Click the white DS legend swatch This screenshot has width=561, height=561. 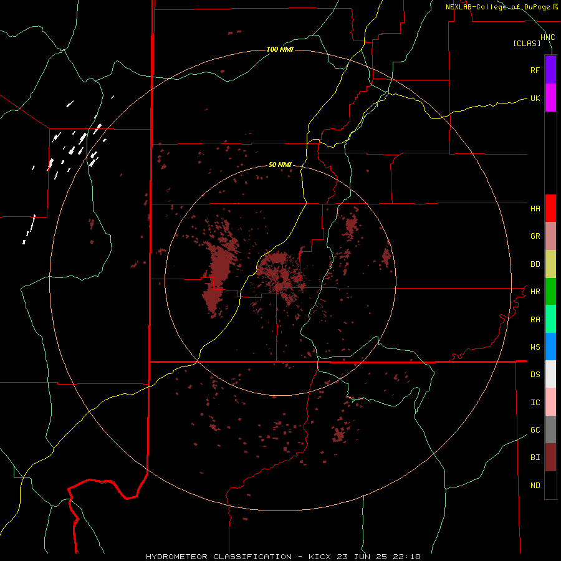550,374
